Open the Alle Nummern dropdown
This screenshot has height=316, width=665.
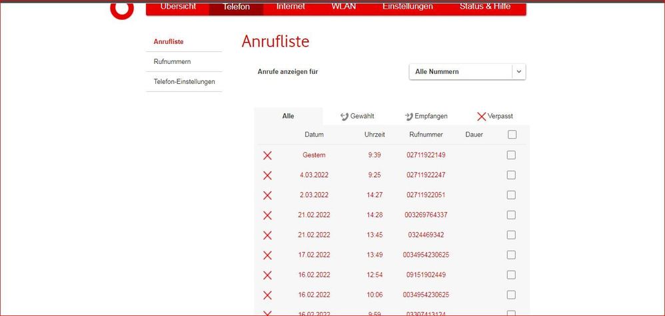467,72
